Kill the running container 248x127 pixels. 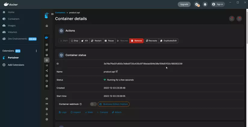point(84,41)
